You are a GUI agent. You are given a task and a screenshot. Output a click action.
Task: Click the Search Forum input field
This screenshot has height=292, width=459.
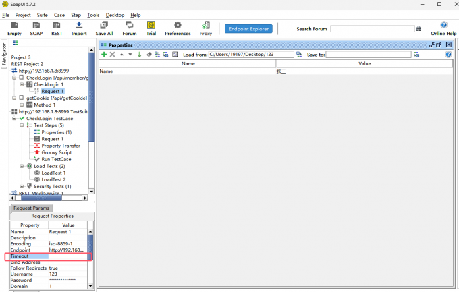[373, 29]
